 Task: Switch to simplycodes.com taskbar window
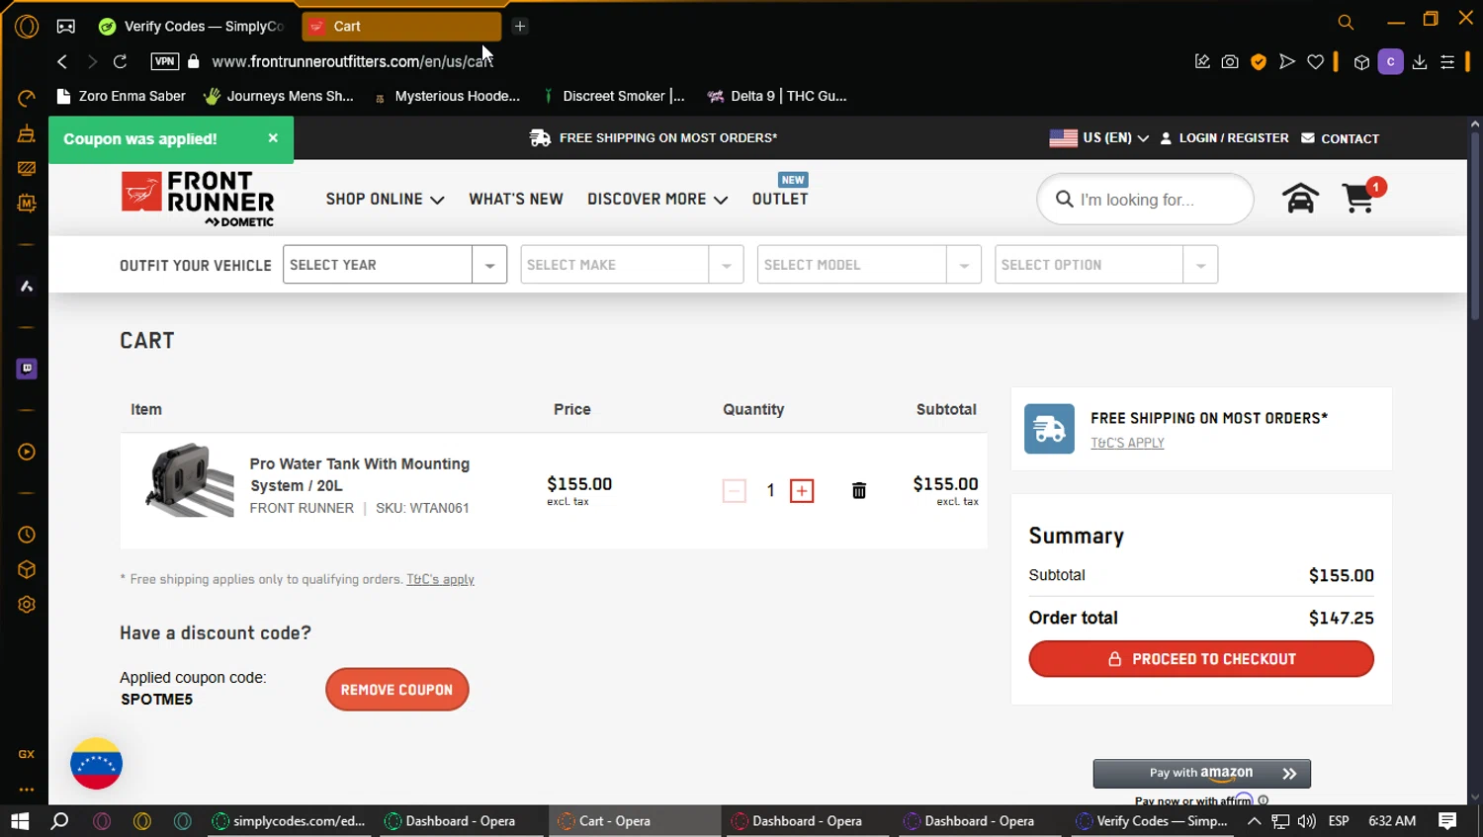(291, 821)
